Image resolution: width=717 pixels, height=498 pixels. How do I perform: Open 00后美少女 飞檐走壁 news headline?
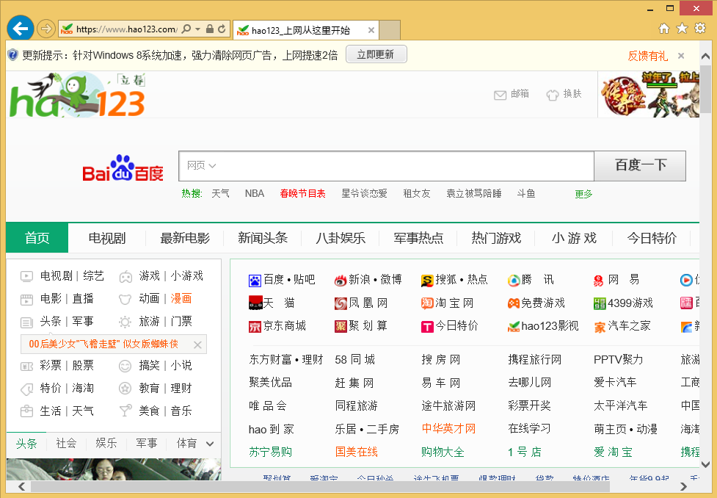pos(103,344)
